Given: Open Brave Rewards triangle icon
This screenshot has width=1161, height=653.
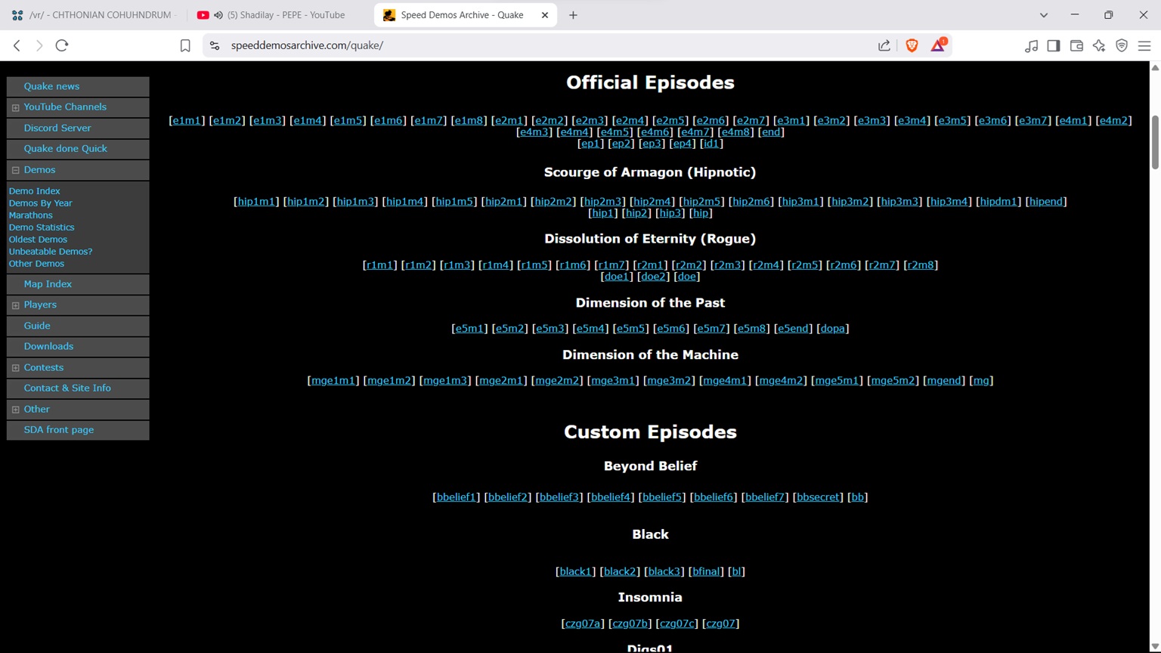Looking at the screenshot, I should pyautogui.click(x=938, y=45).
